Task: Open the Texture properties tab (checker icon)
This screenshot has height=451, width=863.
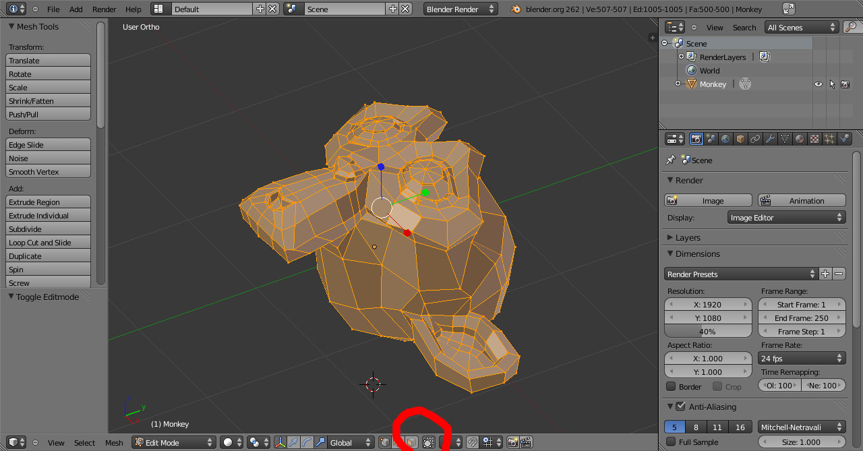Action: click(x=815, y=139)
